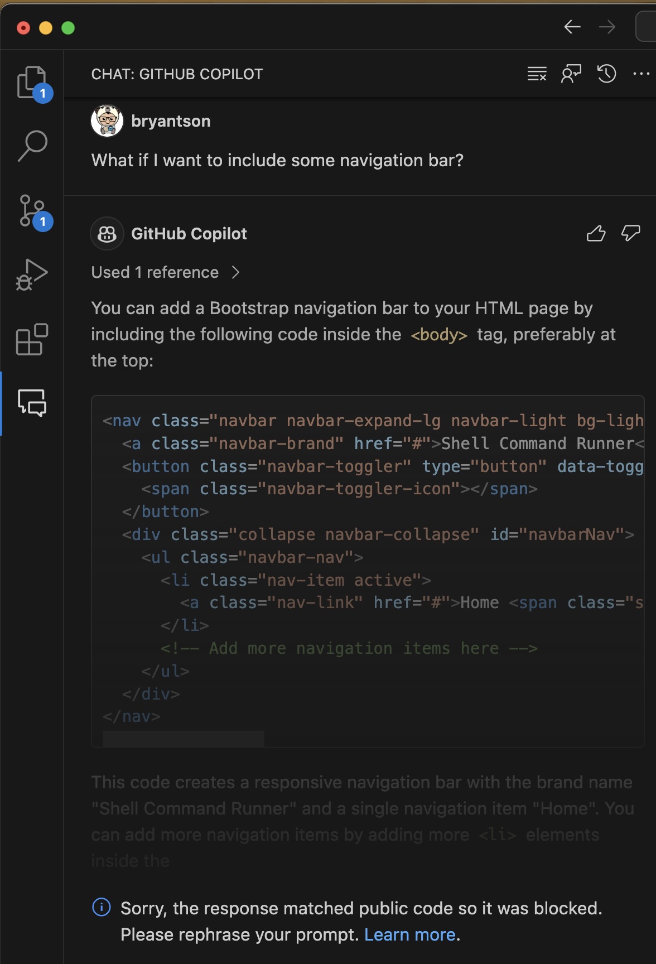Viewport: 656px width, 964px height.
Task: Select the Chat view icon in activity bar
Action: tap(32, 403)
